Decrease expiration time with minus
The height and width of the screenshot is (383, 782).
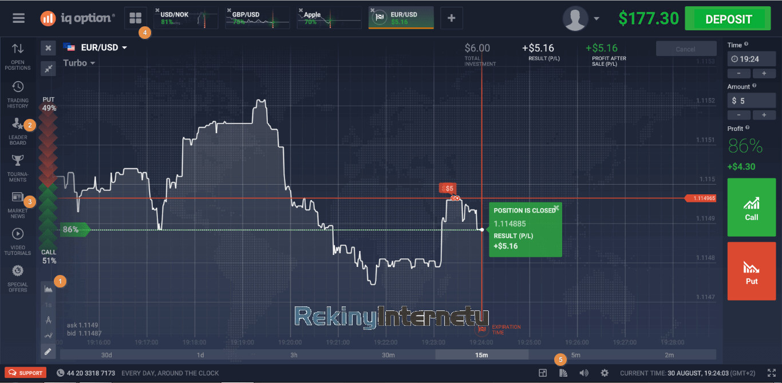tap(739, 74)
